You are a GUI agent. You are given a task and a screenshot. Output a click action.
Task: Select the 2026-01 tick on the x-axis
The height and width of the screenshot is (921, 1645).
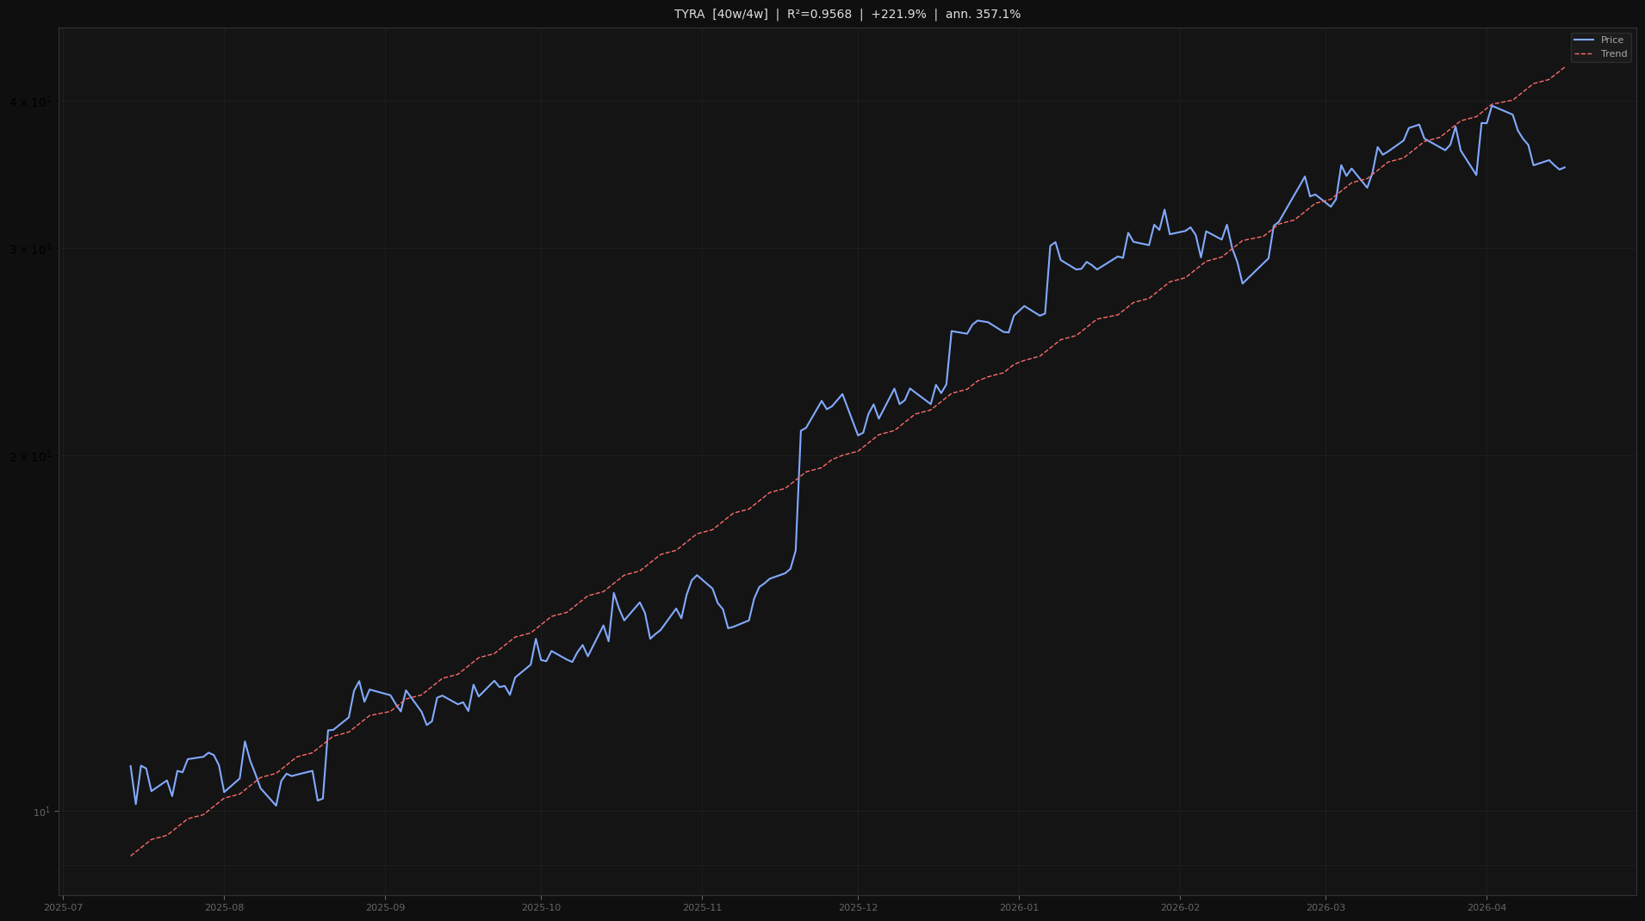(x=1019, y=908)
